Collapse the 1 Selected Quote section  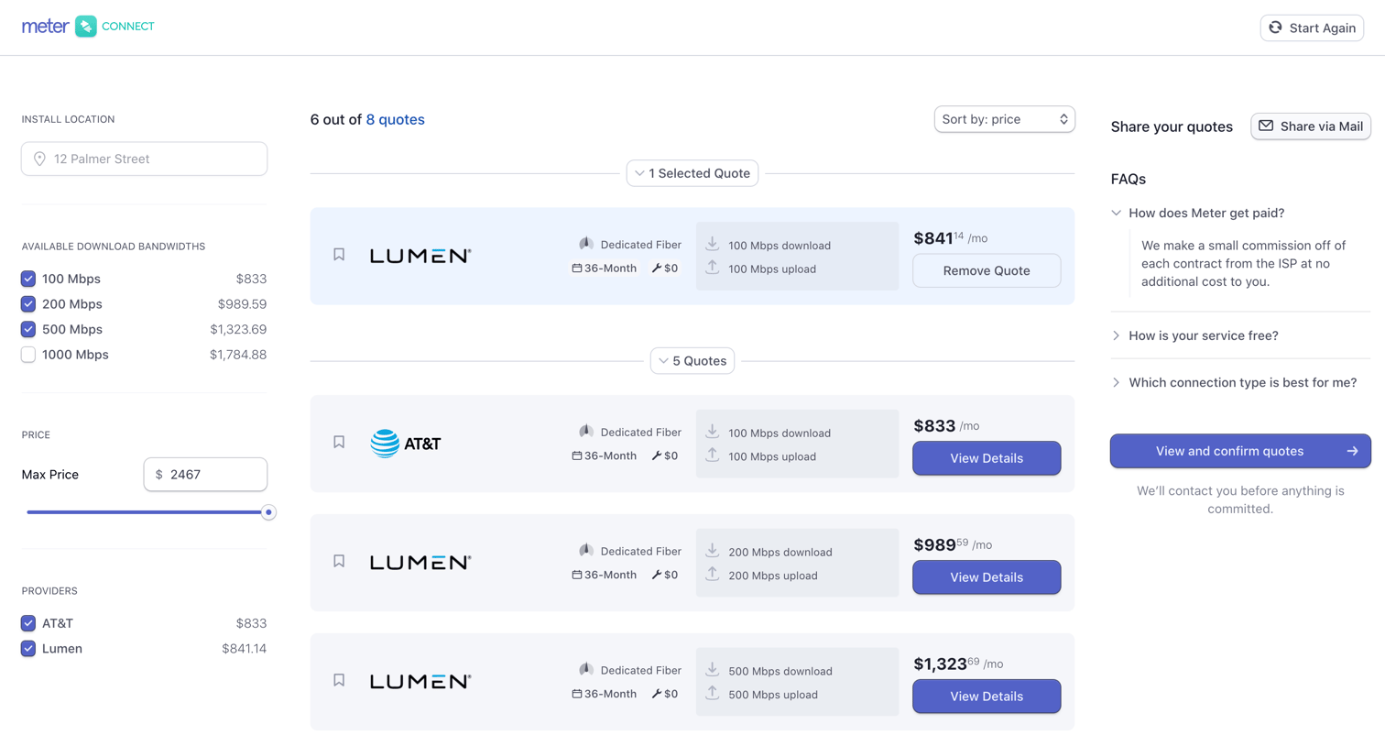click(692, 173)
